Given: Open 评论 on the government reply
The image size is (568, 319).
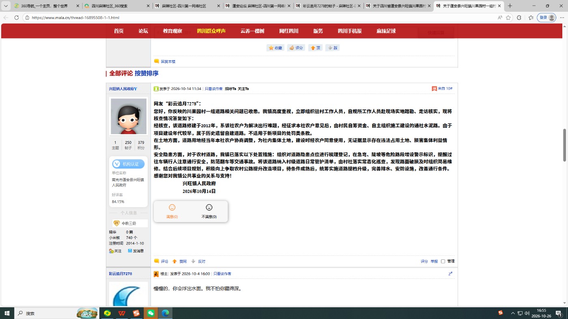Looking at the screenshot, I should click(161, 261).
